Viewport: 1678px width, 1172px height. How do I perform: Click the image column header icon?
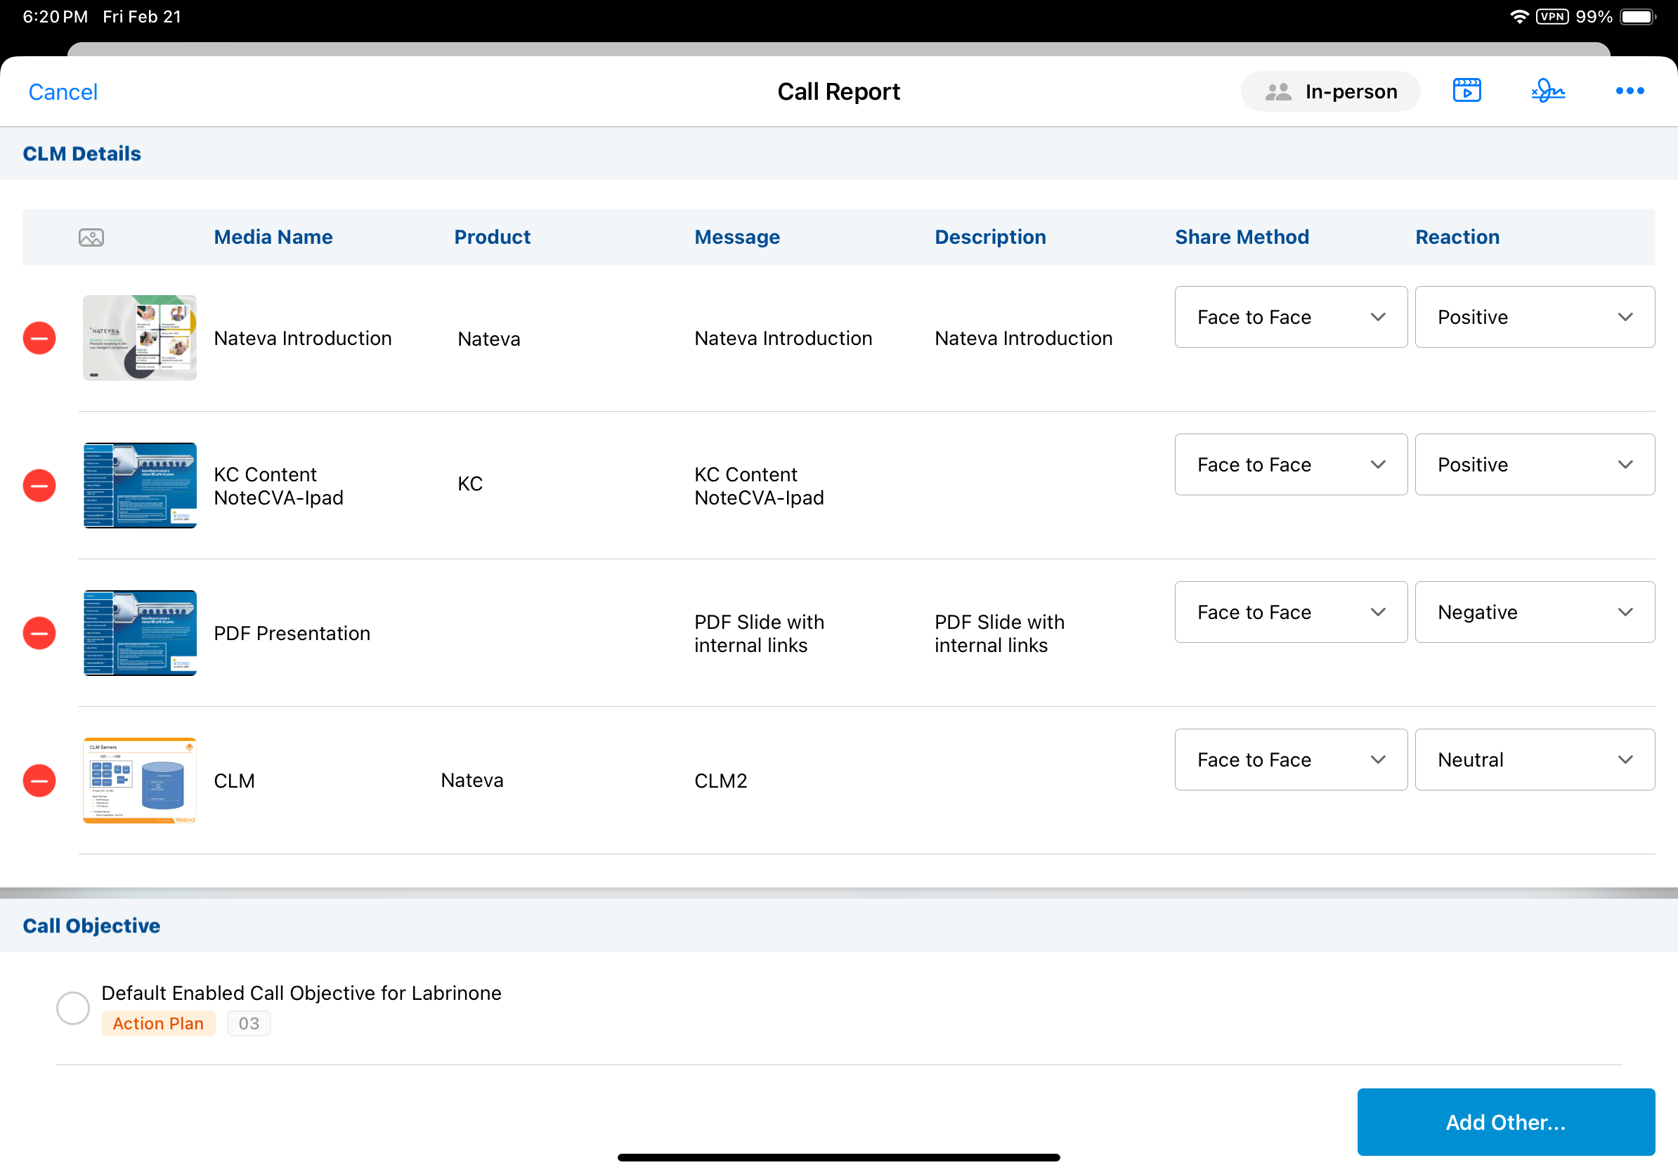(x=91, y=237)
